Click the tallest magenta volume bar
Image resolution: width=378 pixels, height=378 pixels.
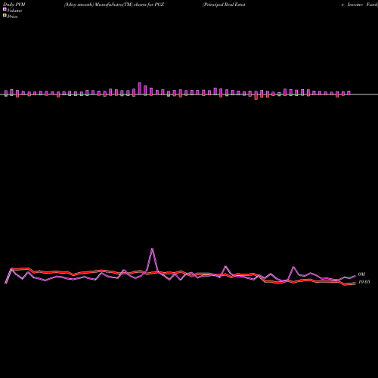pos(140,88)
